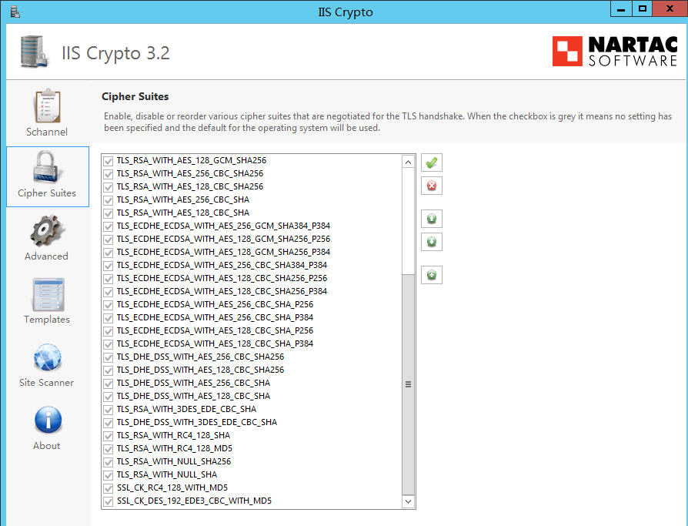
Task: Open the Site Scanner globe
Action: 47,364
